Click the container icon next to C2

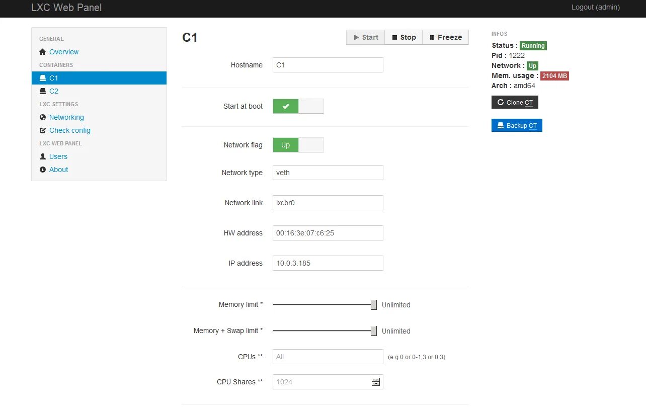coord(43,91)
